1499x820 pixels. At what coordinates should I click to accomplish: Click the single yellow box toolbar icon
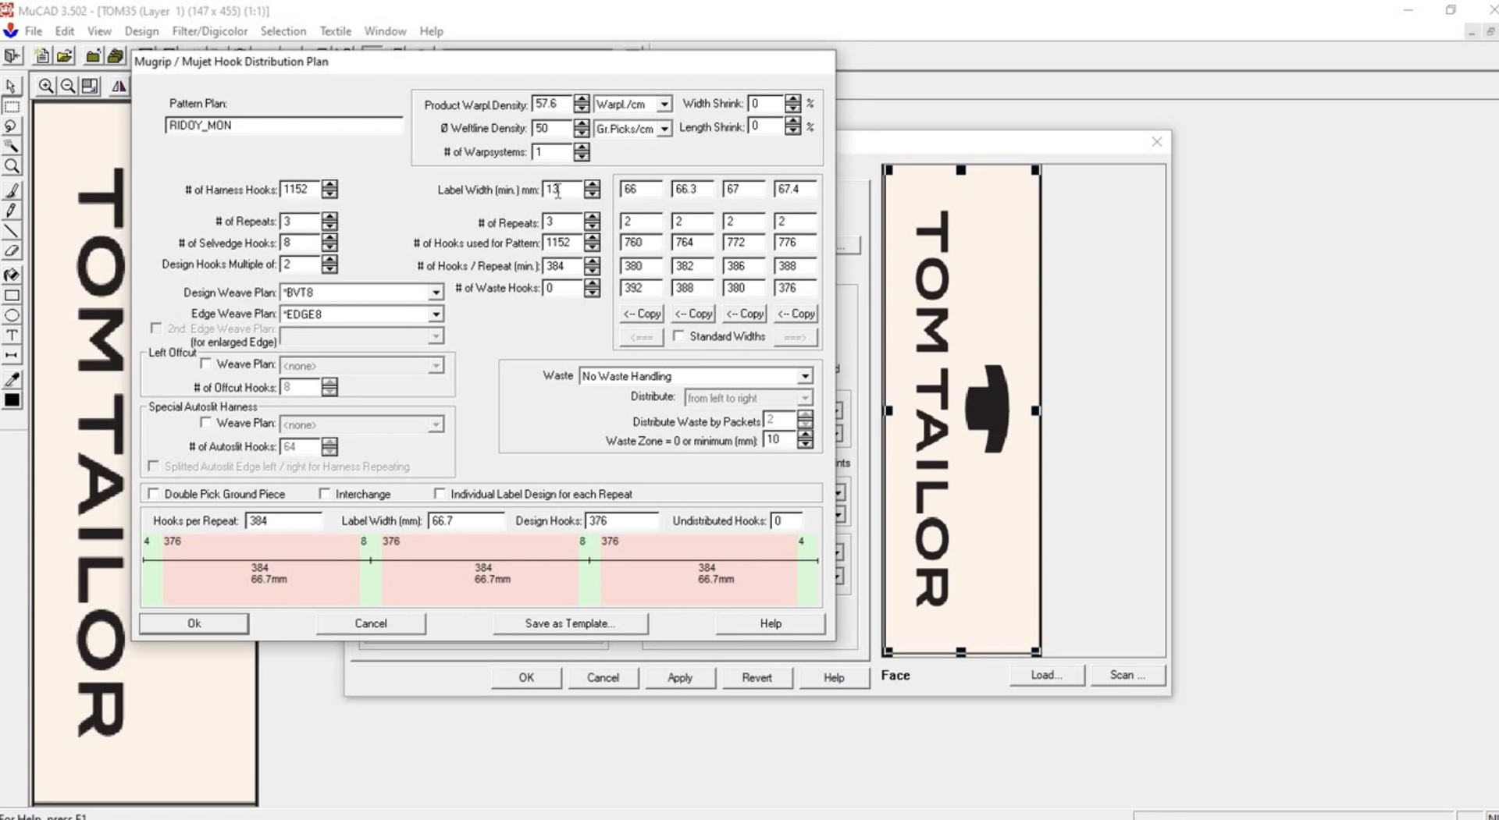93,56
